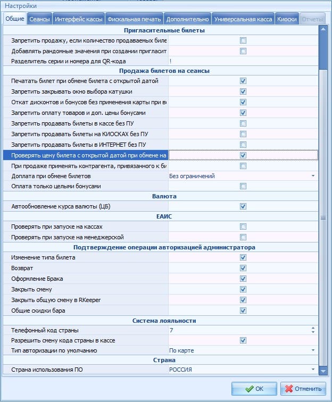This screenshot has height=402, width=332.
Task: Select the Киоски tab
Action: pos(287,19)
